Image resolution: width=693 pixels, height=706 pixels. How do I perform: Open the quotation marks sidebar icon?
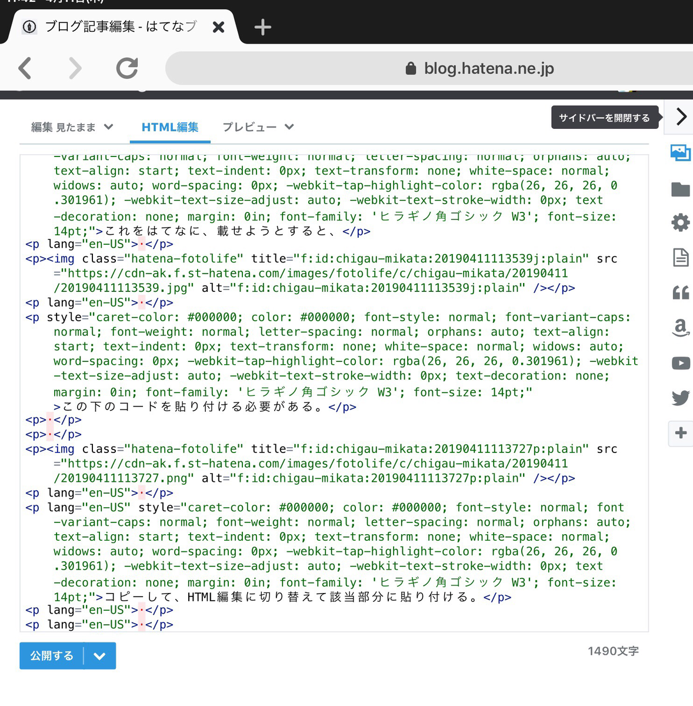pos(681,292)
